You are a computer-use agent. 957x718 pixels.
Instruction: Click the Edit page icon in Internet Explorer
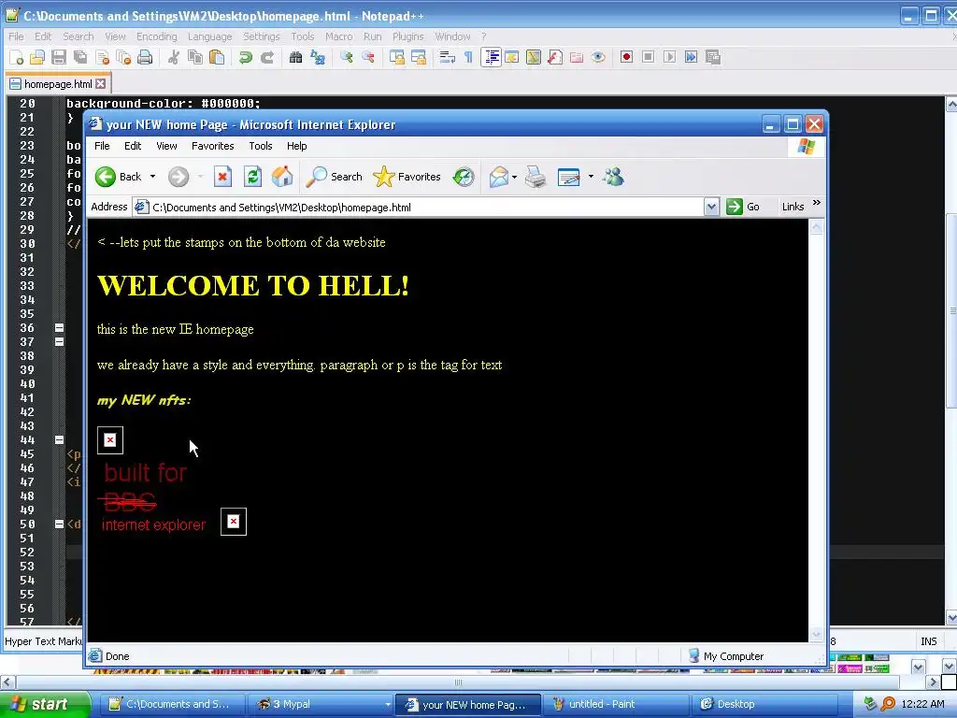coord(569,177)
